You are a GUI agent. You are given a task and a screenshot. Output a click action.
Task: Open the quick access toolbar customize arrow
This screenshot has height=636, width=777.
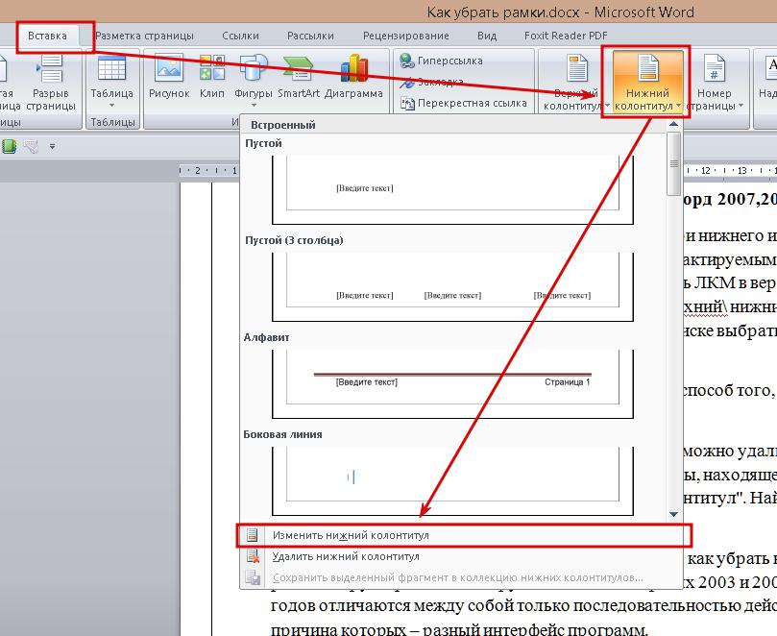53,147
